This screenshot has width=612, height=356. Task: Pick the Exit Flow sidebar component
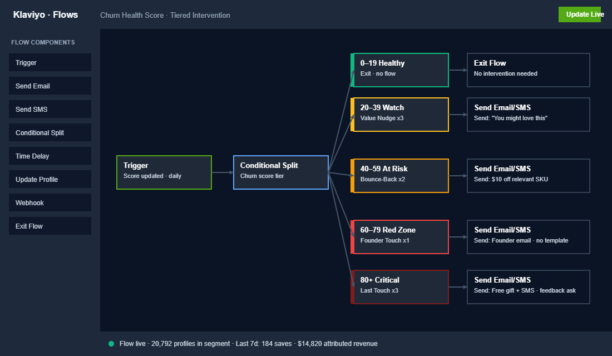[x=50, y=226]
